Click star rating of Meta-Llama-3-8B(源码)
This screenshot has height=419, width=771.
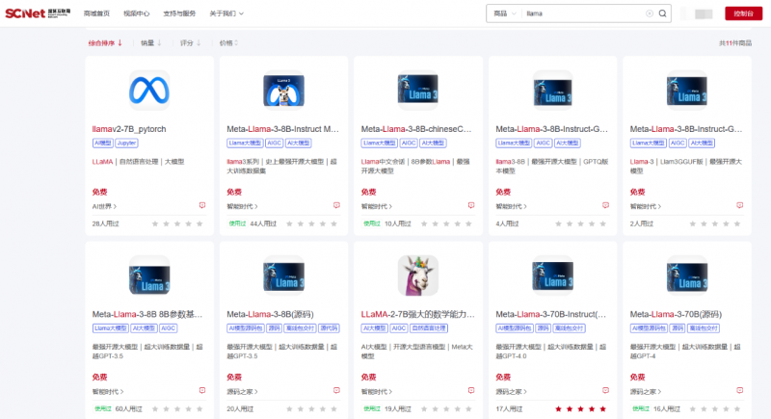(x=311, y=409)
